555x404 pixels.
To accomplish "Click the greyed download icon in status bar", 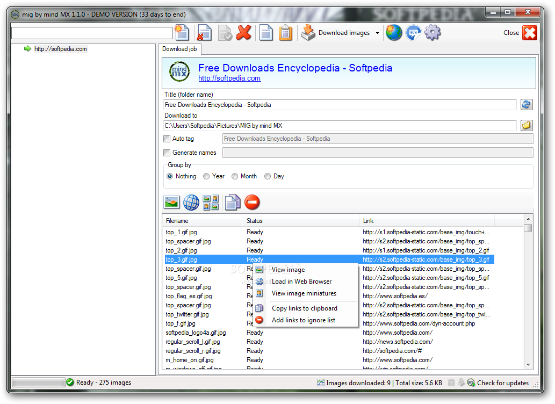I will [461, 383].
